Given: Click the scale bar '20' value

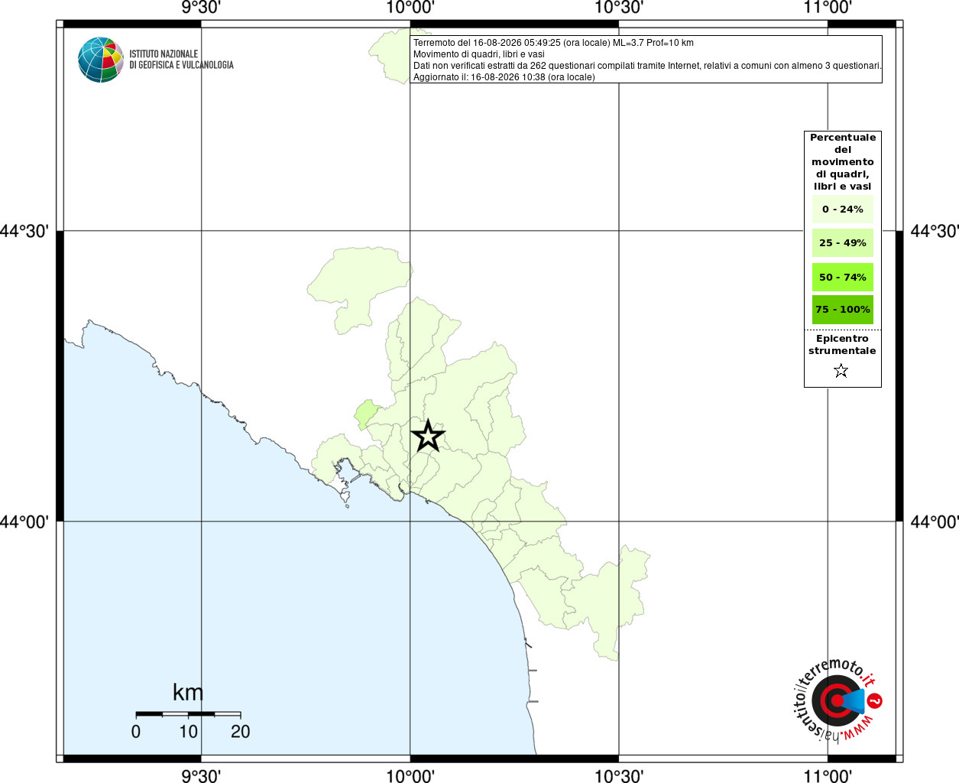Looking at the screenshot, I should [x=241, y=732].
